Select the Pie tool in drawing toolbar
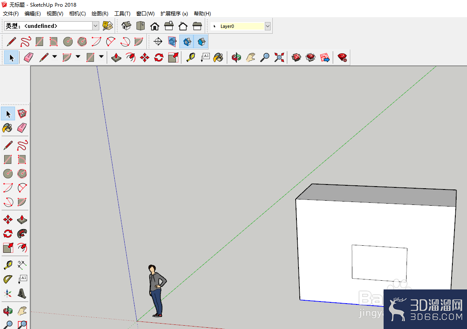 (138, 42)
